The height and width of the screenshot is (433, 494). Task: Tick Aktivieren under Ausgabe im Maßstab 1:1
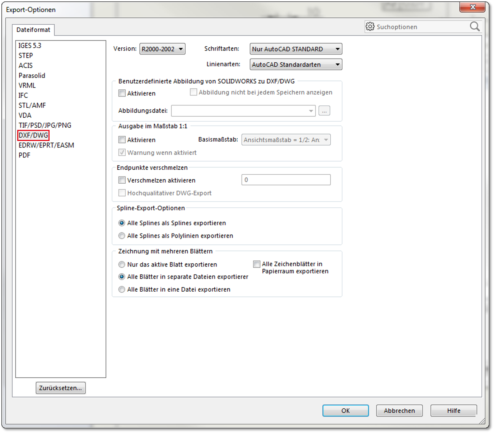coord(122,140)
